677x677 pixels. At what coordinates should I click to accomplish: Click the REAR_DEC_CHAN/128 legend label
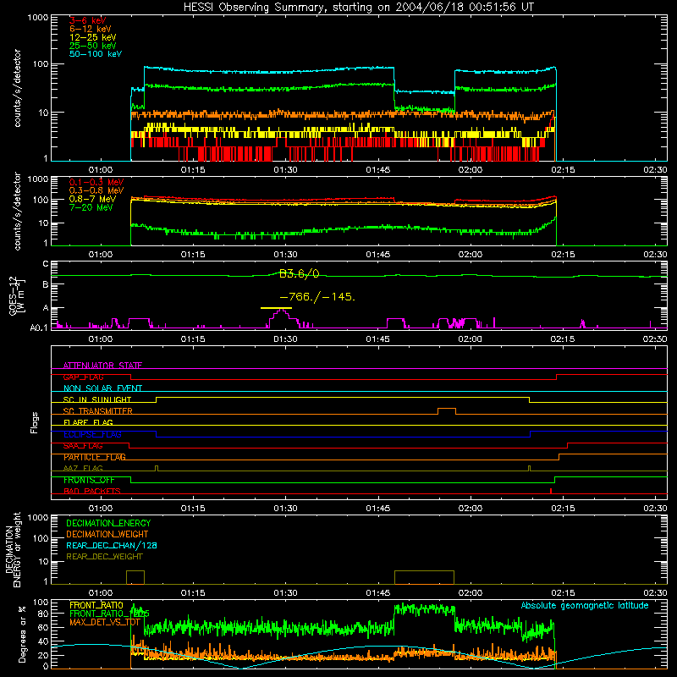(x=112, y=545)
